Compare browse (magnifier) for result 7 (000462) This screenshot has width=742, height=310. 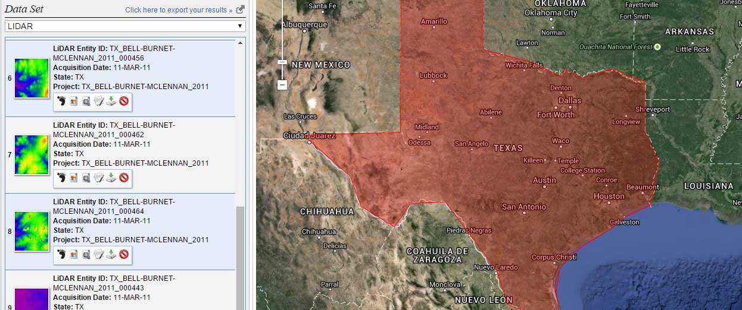[x=86, y=178]
